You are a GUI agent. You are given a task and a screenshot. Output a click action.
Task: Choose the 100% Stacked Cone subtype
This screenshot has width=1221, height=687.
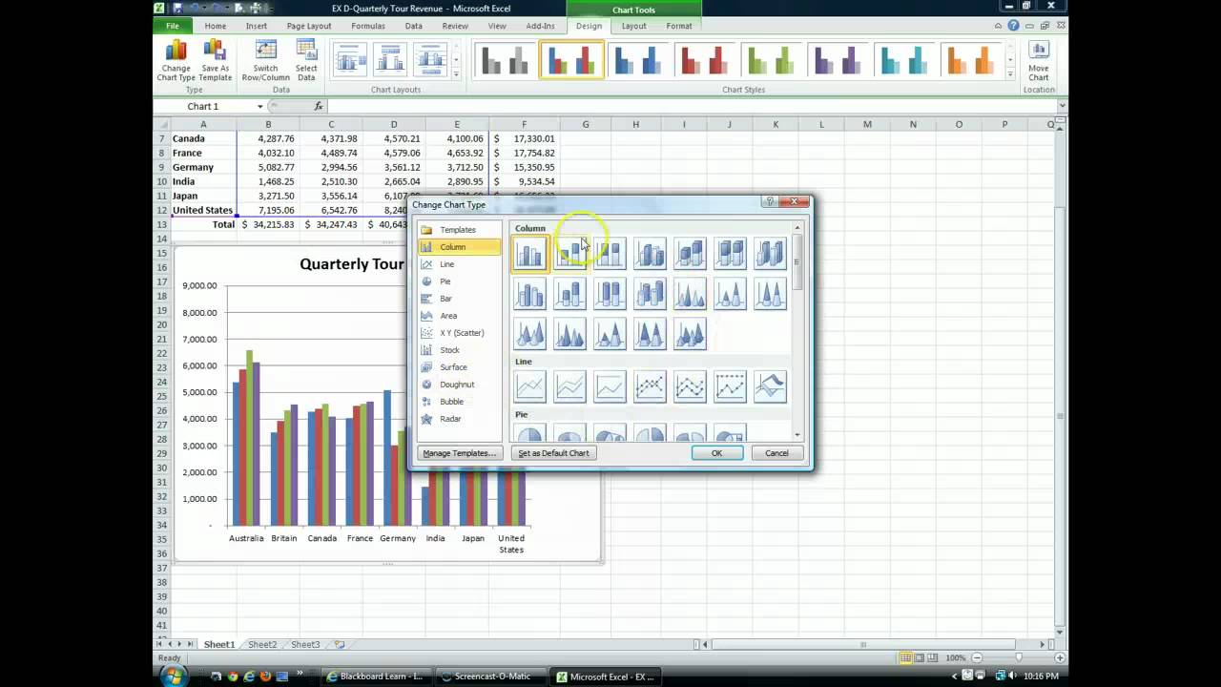tap(771, 293)
